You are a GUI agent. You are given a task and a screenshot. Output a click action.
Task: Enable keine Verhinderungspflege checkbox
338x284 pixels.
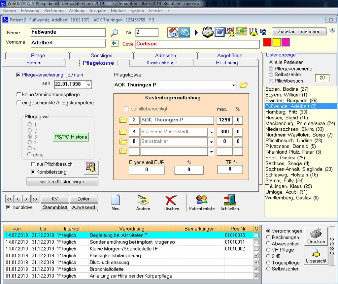click(x=19, y=95)
